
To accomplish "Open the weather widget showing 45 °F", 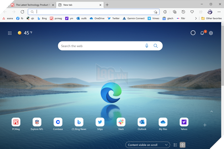I will coord(25,33).
